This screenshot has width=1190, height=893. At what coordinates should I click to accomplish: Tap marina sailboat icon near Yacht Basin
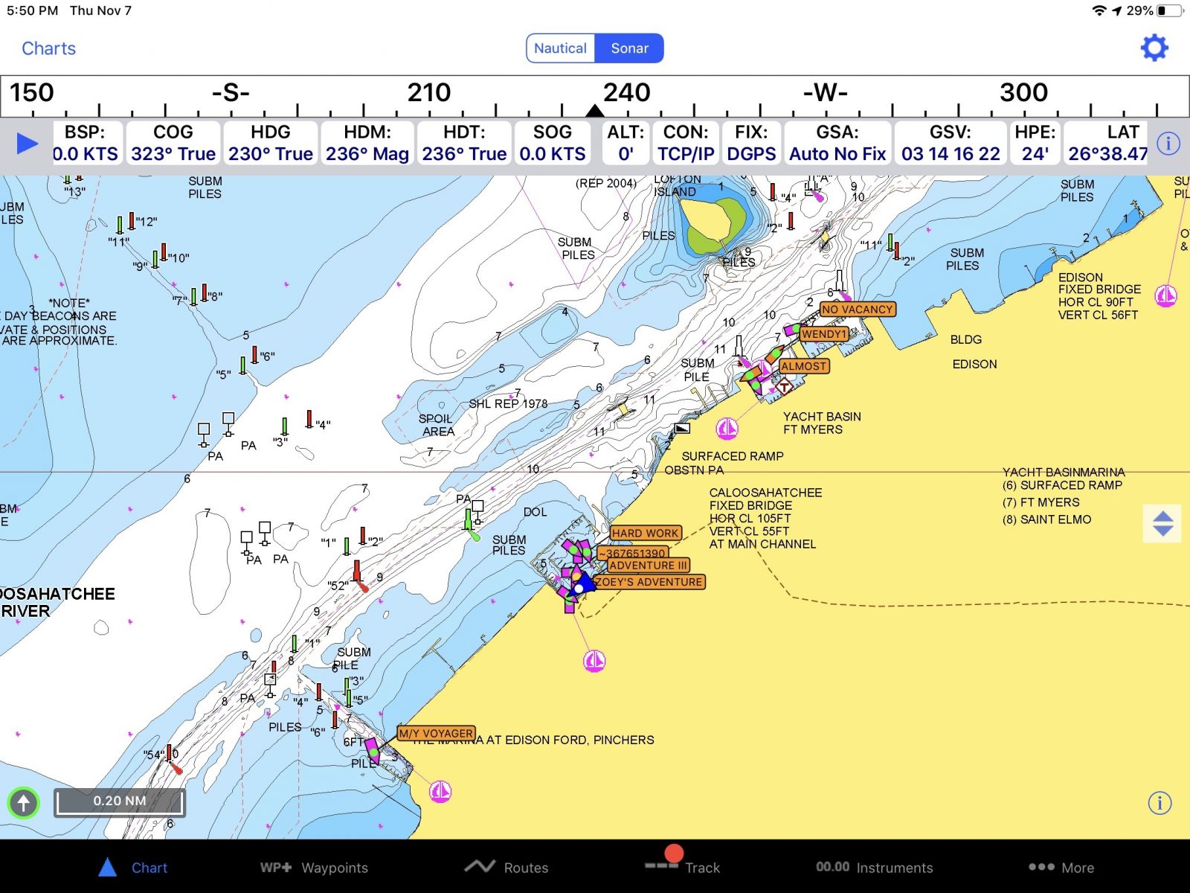point(727,429)
